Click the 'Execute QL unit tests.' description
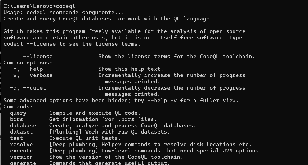Screen dimensions: 308x165 click(x=85, y=138)
